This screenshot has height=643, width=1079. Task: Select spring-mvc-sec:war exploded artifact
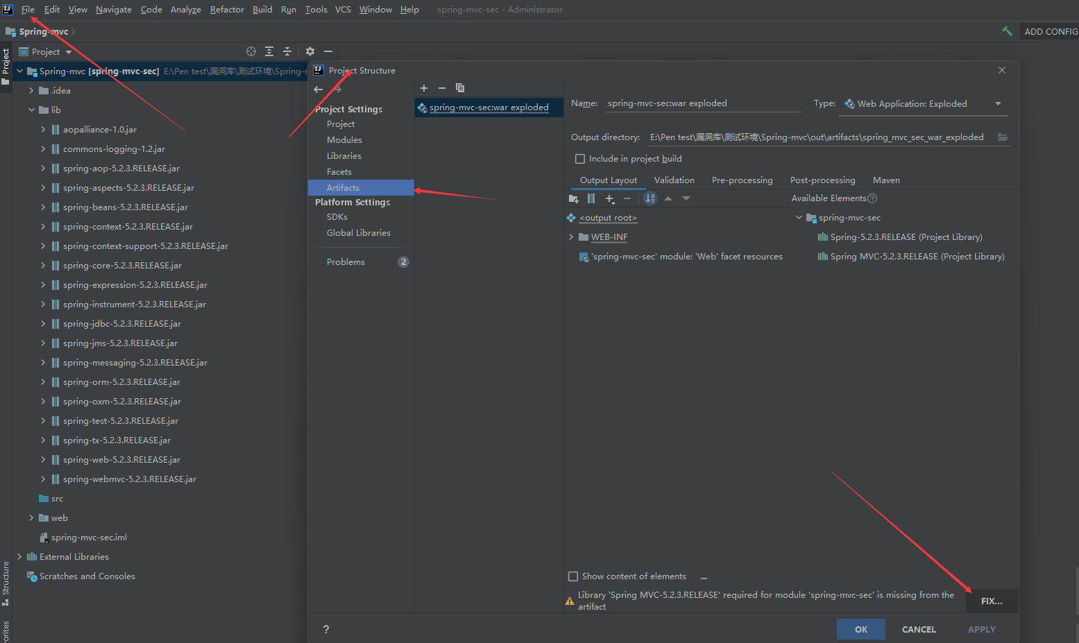click(488, 108)
